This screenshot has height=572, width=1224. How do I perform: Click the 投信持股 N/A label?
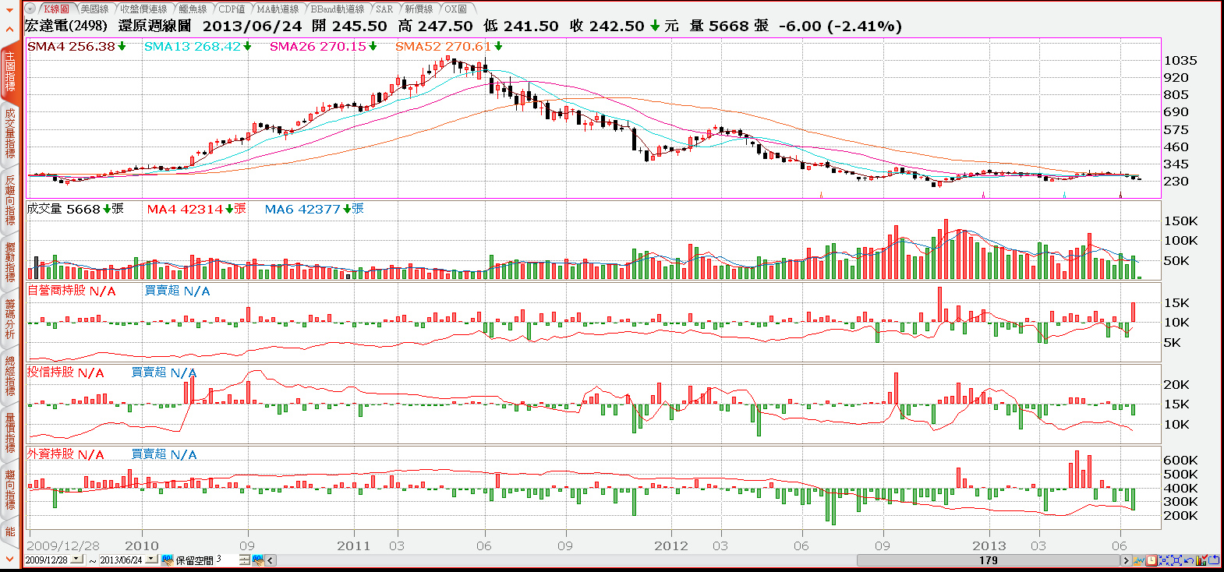point(65,373)
